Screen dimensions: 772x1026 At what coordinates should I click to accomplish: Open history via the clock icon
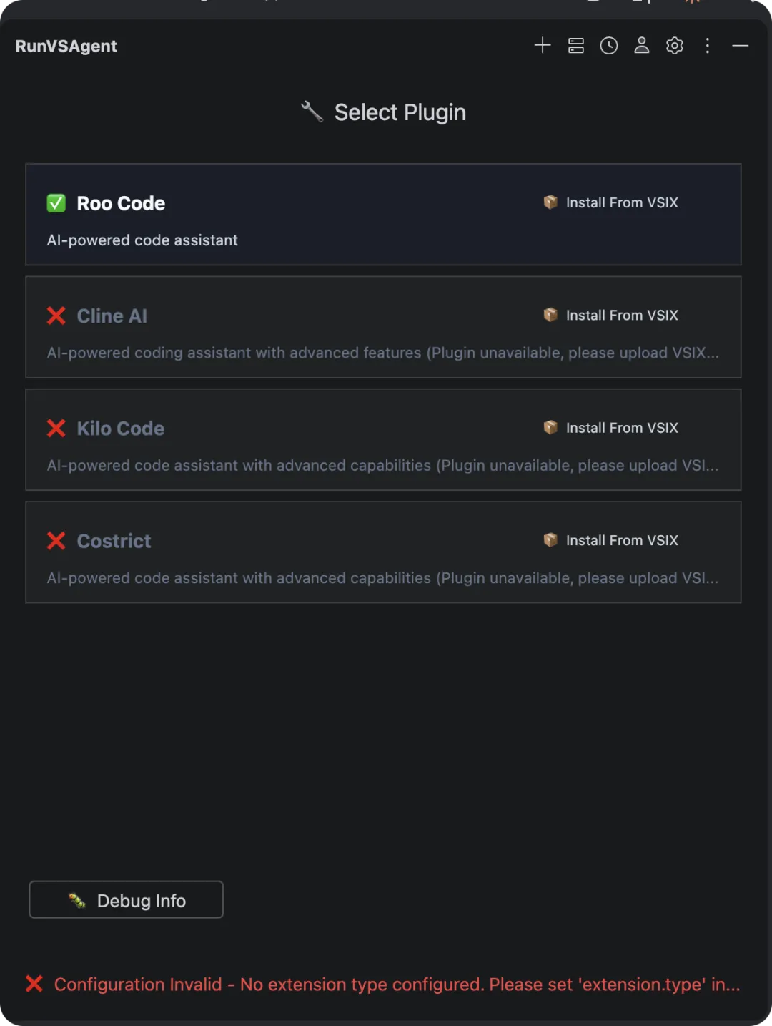(x=609, y=46)
